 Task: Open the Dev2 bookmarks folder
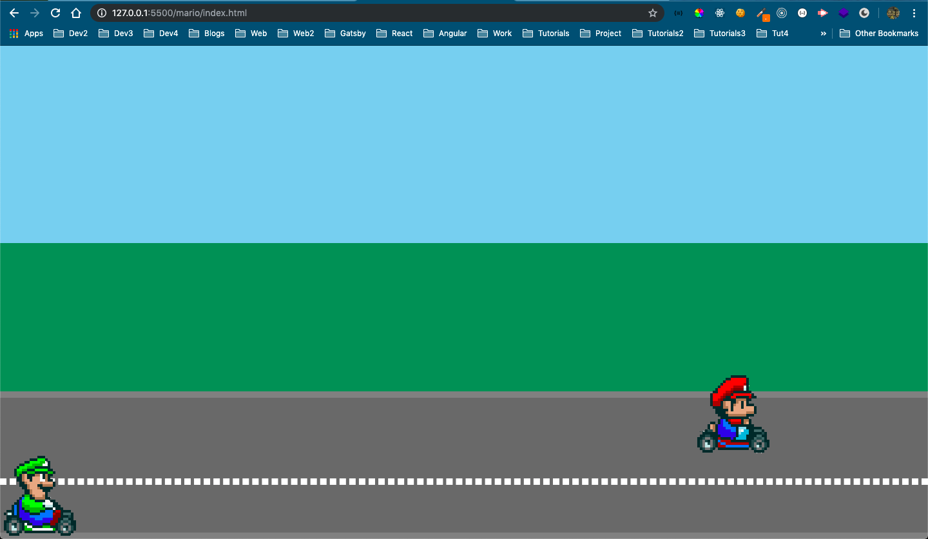(x=70, y=34)
